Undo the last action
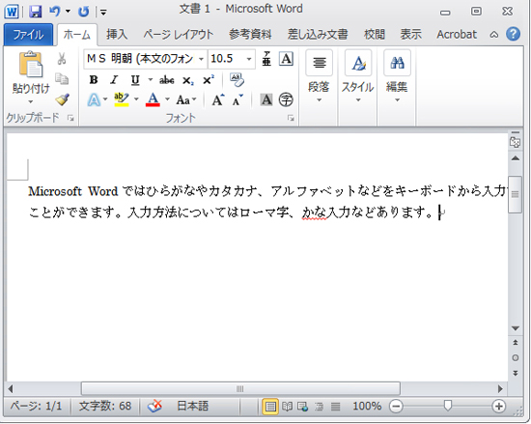 pyautogui.click(x=54, y=12)
